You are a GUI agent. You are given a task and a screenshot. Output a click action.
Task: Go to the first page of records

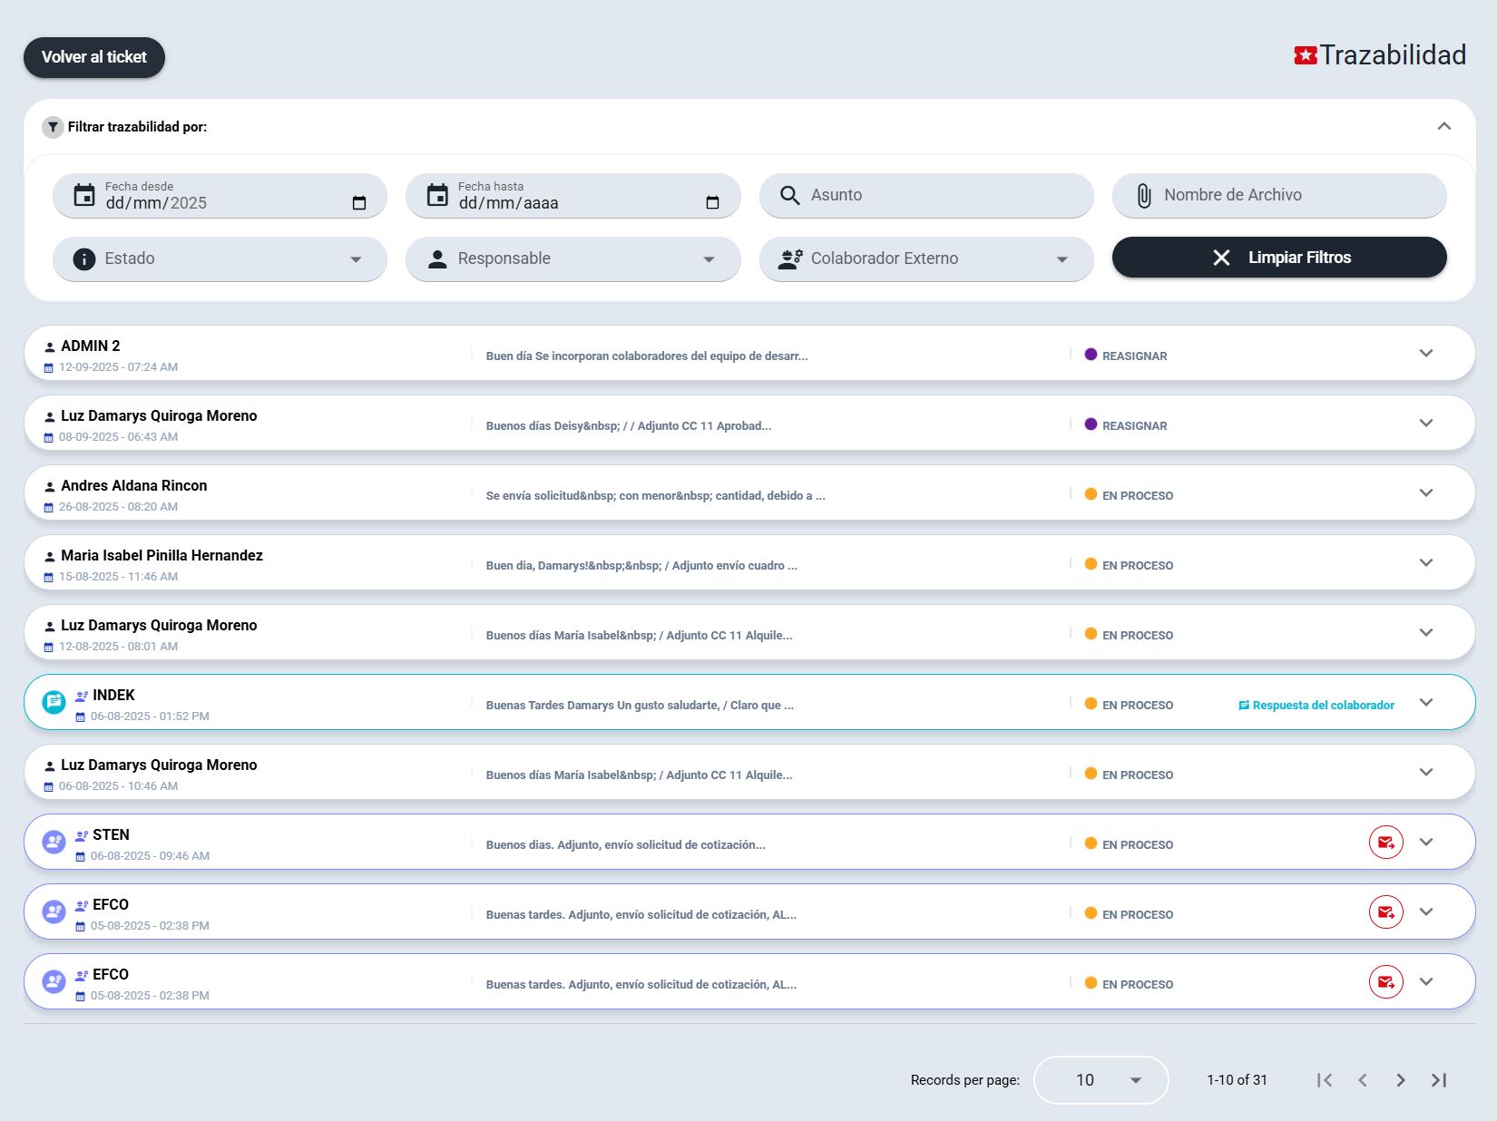pos(1325,1080)
